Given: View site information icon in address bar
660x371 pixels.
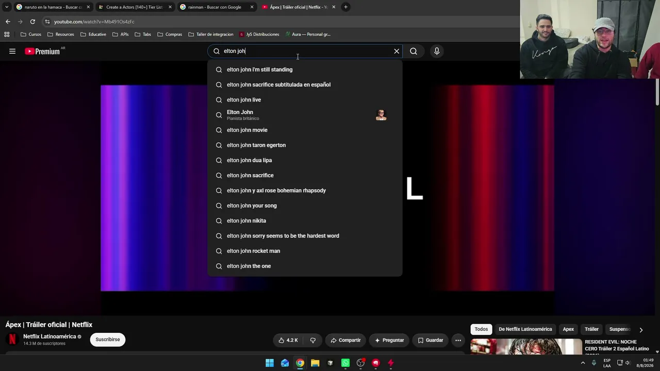Looking at the screenshot, I should (47, 22).
